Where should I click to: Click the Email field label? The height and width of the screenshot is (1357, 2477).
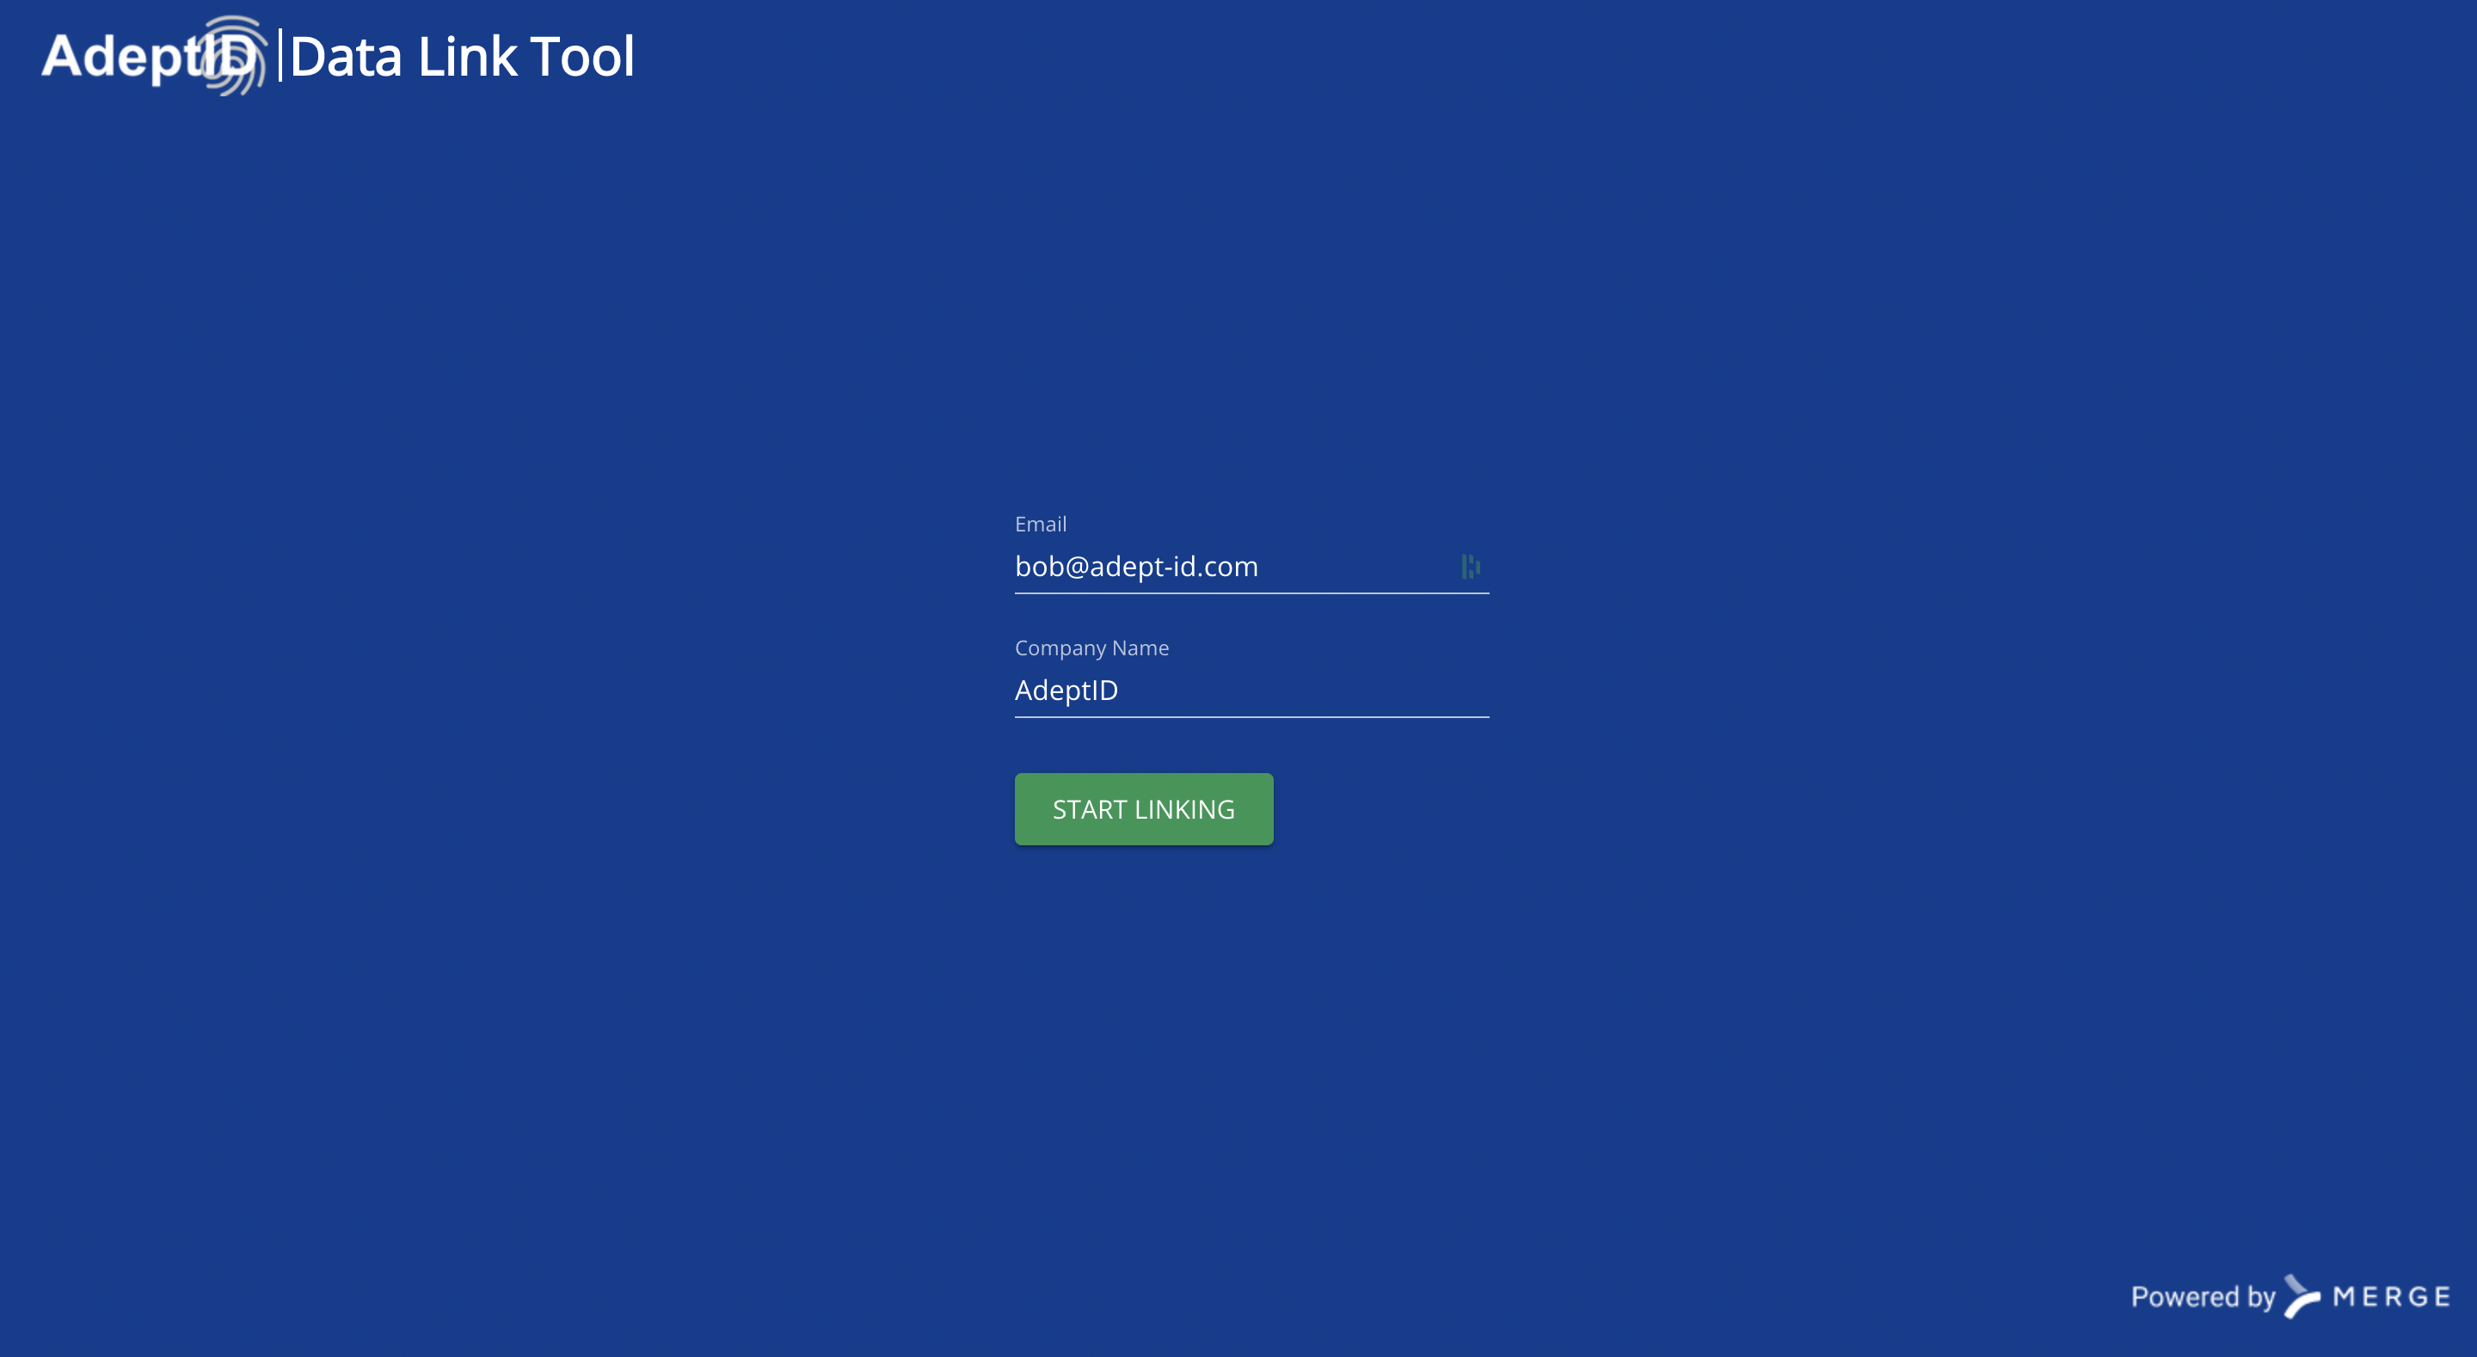point(1041,525)
